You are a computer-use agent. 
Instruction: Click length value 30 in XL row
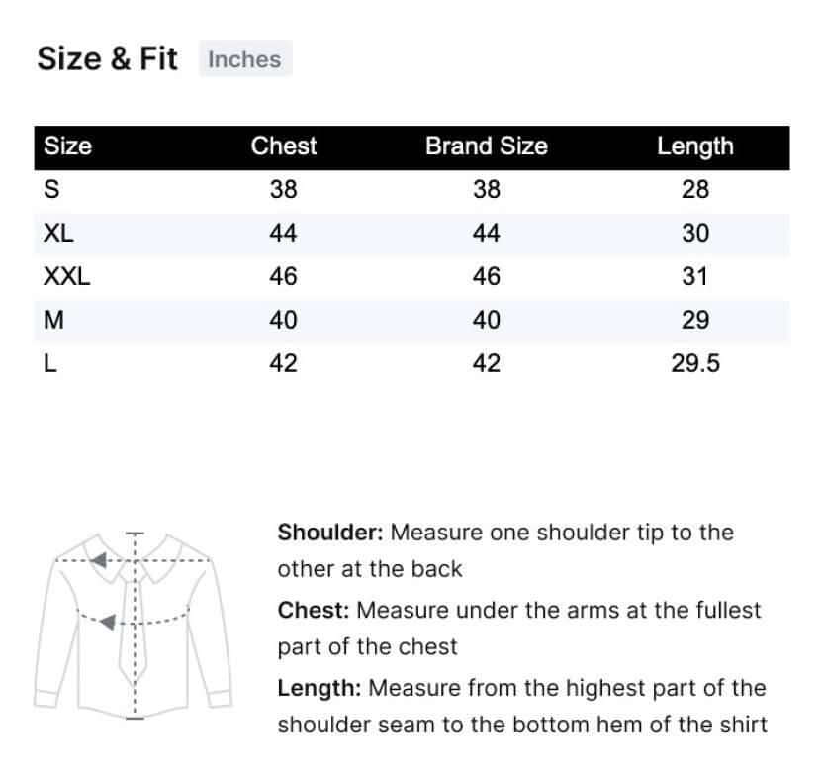click(694, 234)
